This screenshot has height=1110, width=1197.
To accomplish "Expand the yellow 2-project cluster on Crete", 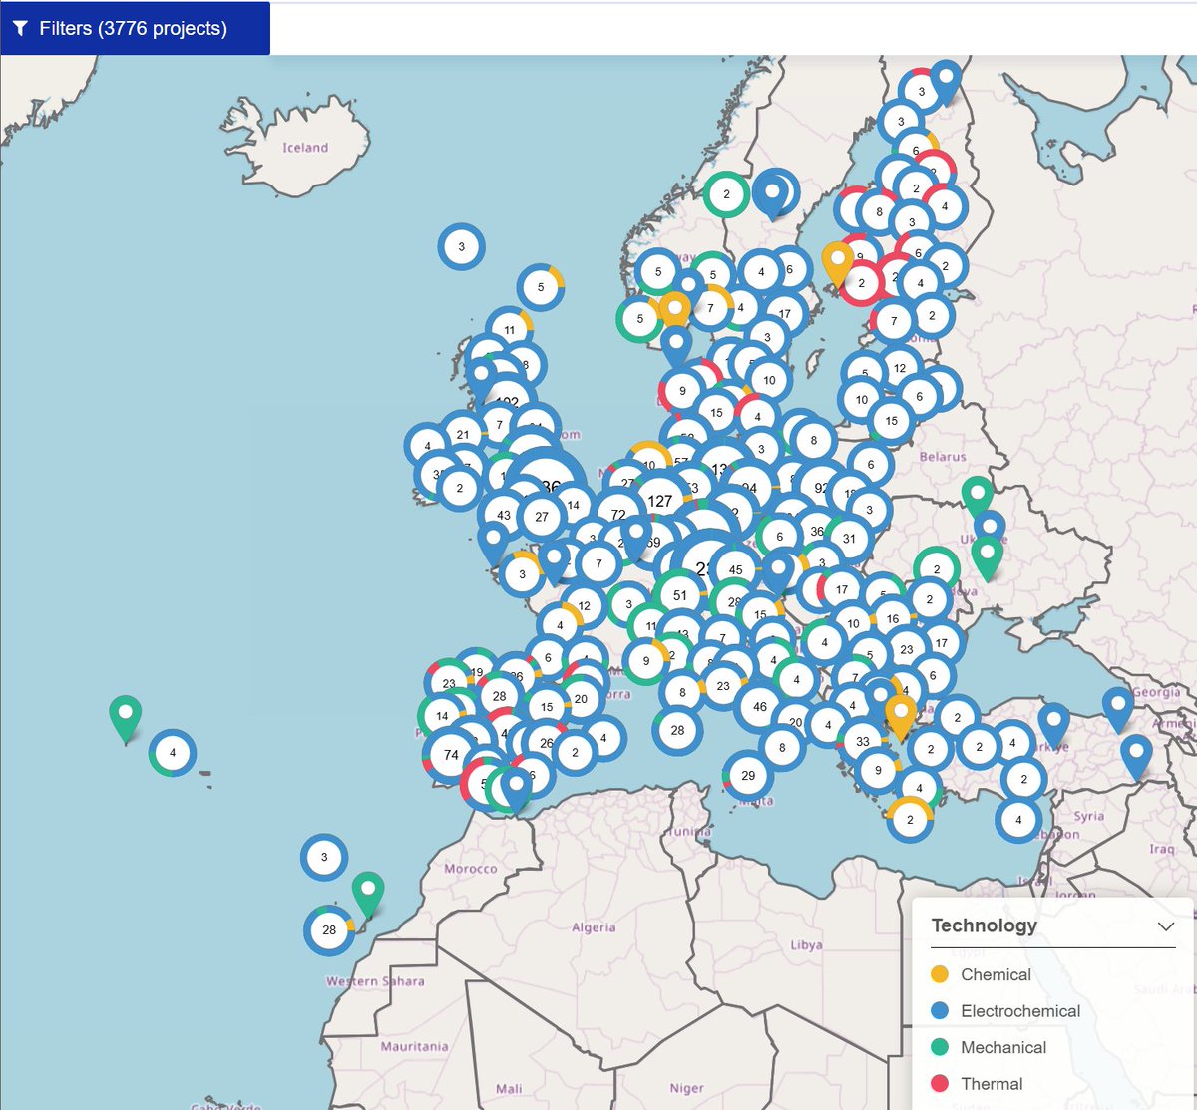I will tap(910, 820).
